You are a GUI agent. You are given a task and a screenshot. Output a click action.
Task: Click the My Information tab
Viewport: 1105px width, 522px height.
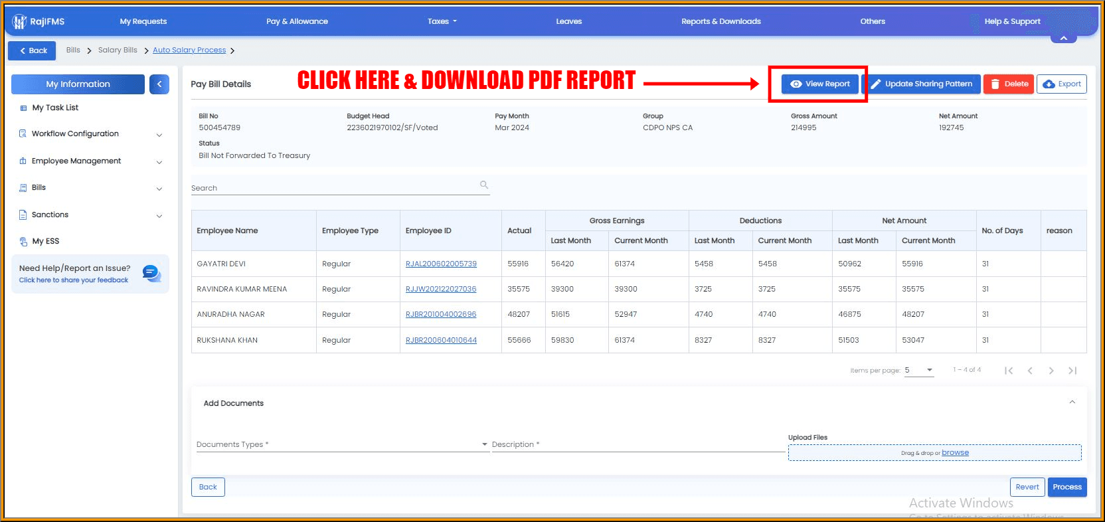(x=78, y=84)
